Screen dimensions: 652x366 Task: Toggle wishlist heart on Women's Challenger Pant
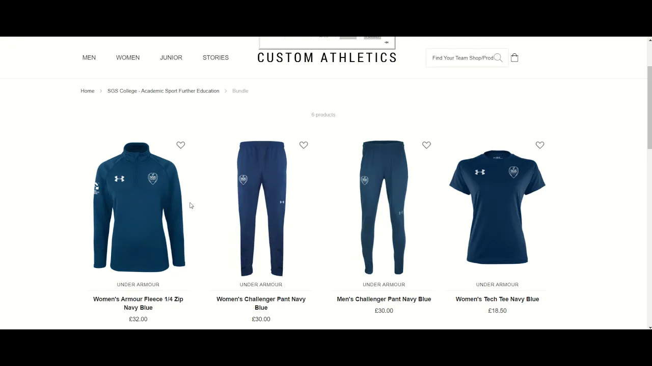pos(304,145)
